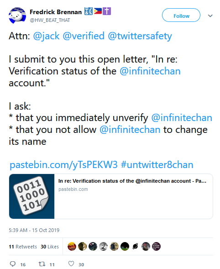Click the reply speech bubble icon
The image size is (220, 269).
point(13,264)
